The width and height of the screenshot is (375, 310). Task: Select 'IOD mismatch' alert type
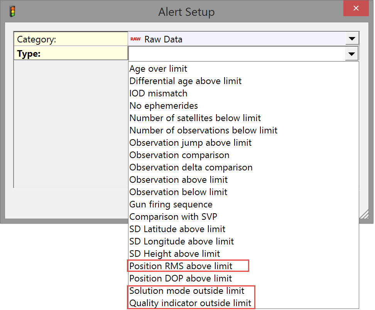click(x=158, y=93)
